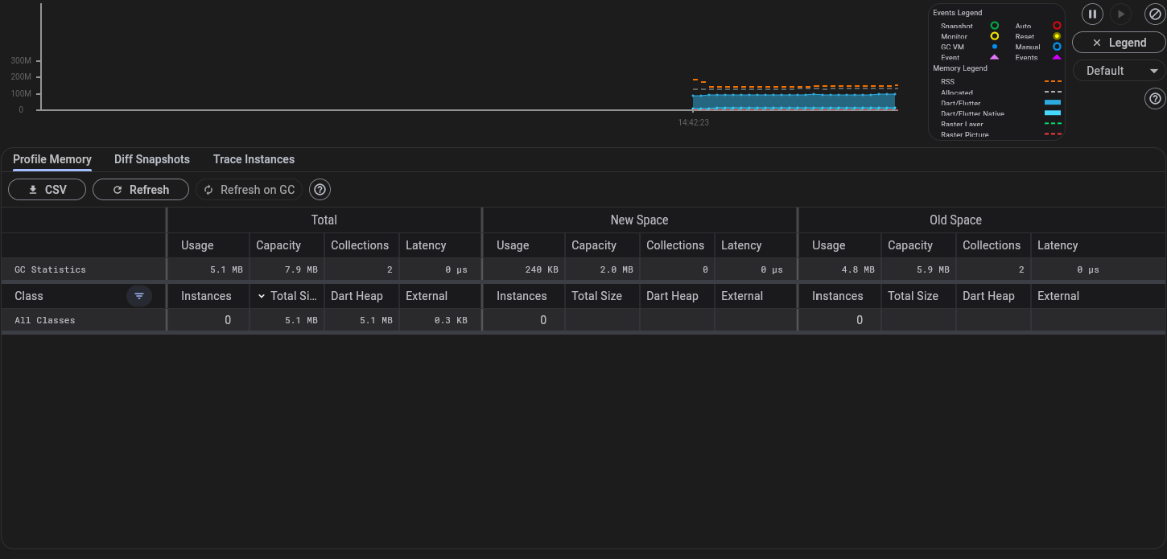
Task: Sort by Total Size column in Total group
Action: pyautogui.click(x=287, y=296)
